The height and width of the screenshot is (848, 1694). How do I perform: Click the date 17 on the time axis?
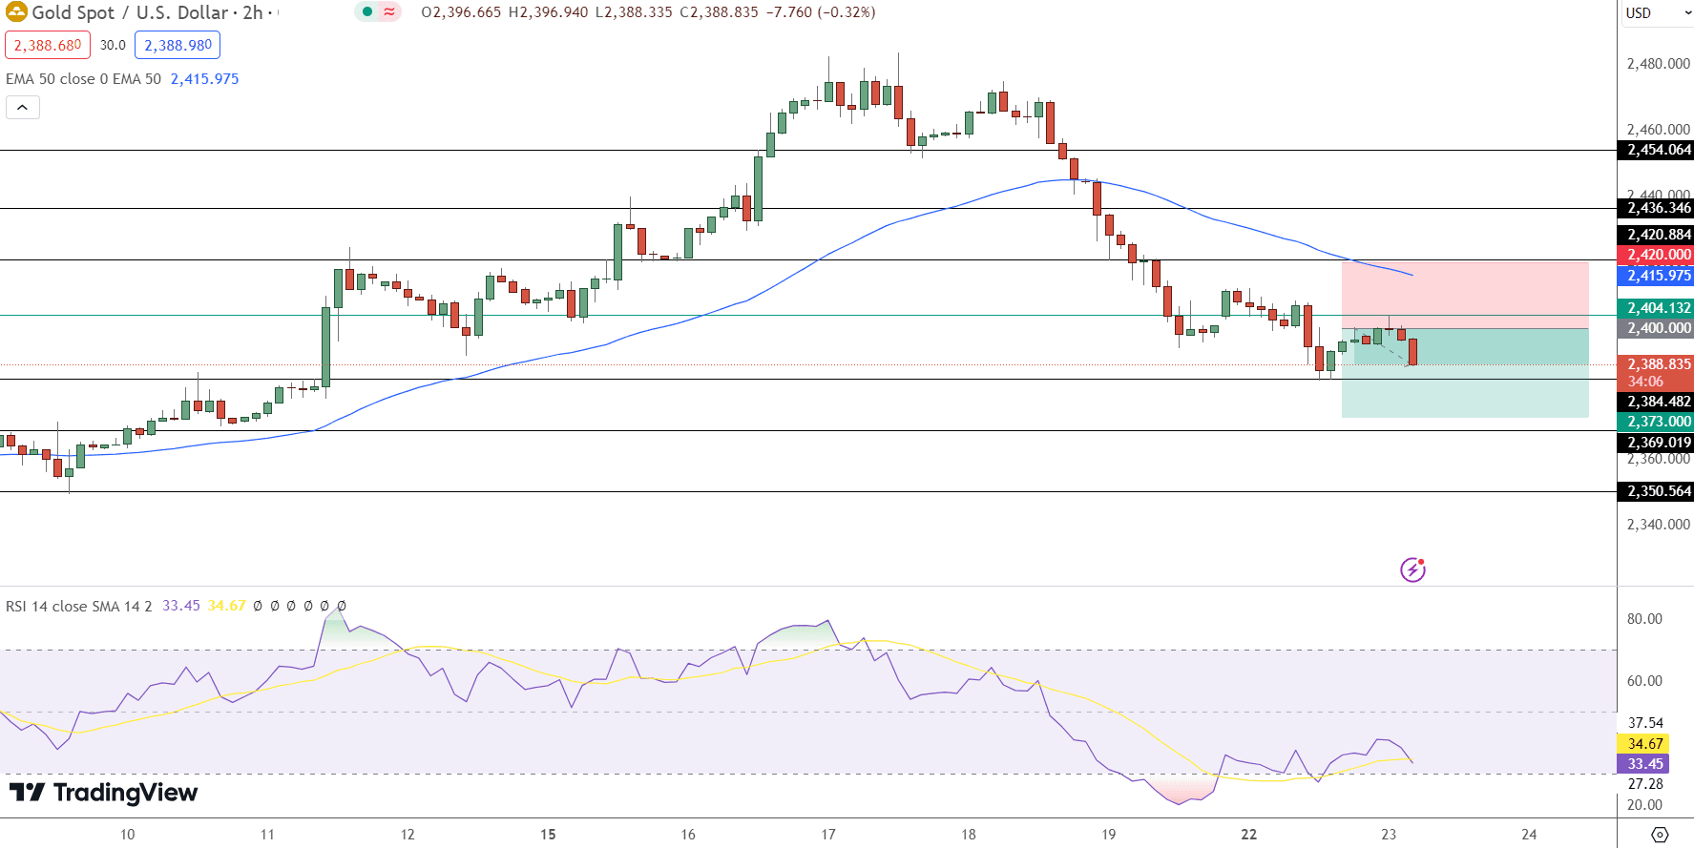pos(828,835)
